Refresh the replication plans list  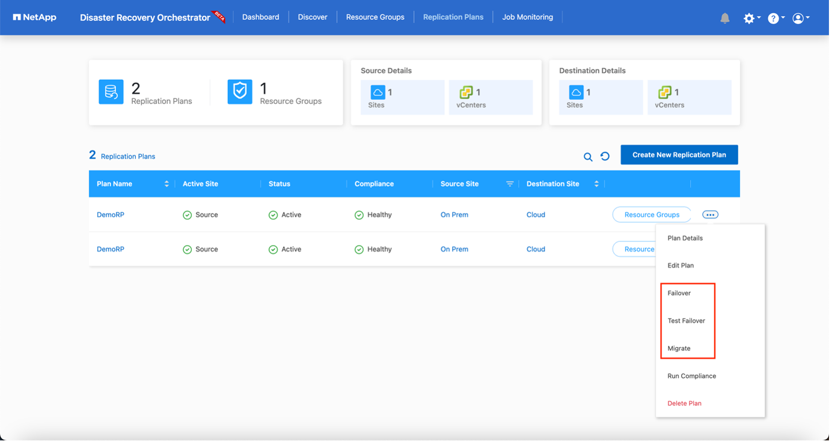605,156
